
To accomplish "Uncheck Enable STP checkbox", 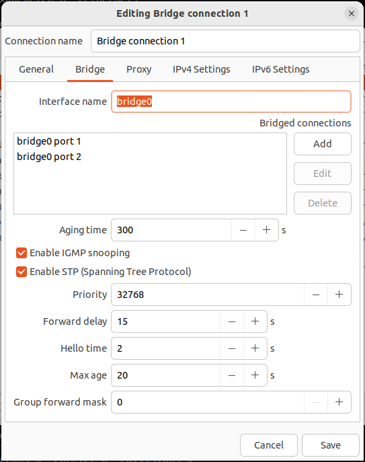I will click(x=22, y=272).
